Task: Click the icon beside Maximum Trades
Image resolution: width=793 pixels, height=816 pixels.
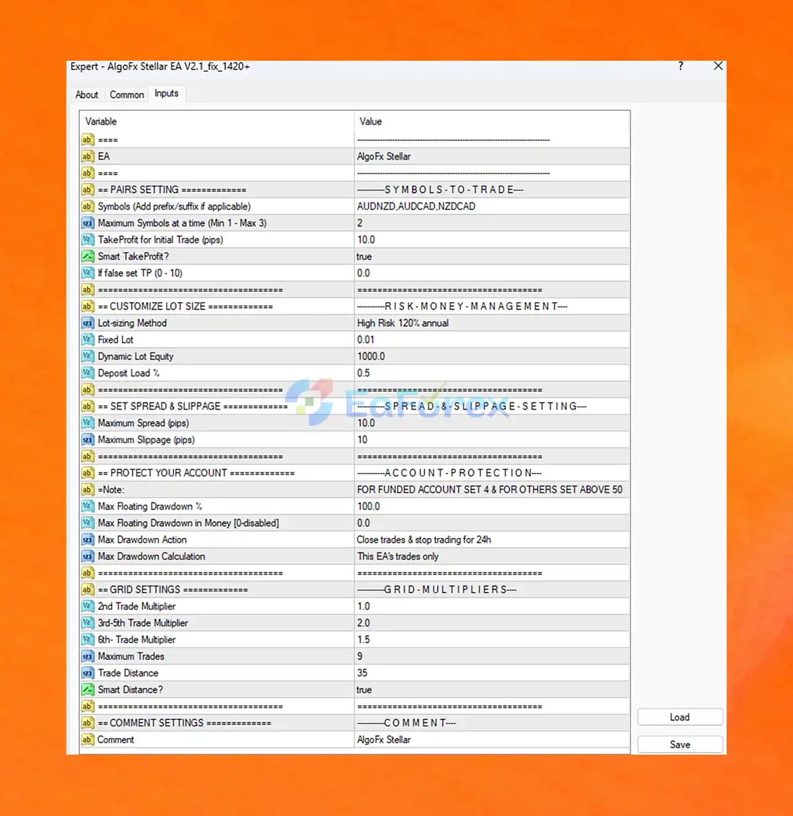Action: point(88,656)
